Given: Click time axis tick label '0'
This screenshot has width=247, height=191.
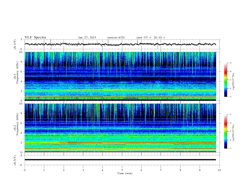Looking at the screenshot, I should click(x=25, y=170).
